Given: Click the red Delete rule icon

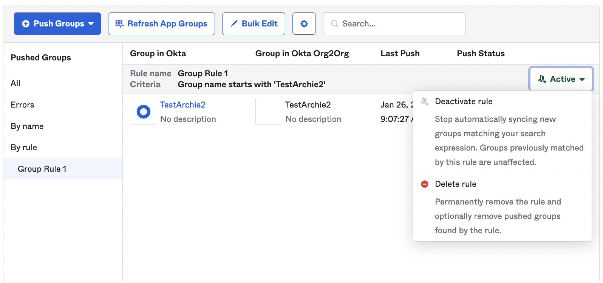Looking at the screenshot, I should (x=425, y=184).
